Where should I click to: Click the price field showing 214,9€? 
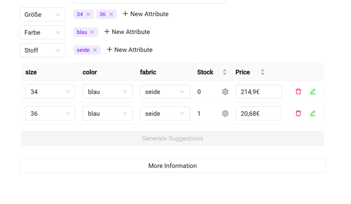[x=259, y=92]
